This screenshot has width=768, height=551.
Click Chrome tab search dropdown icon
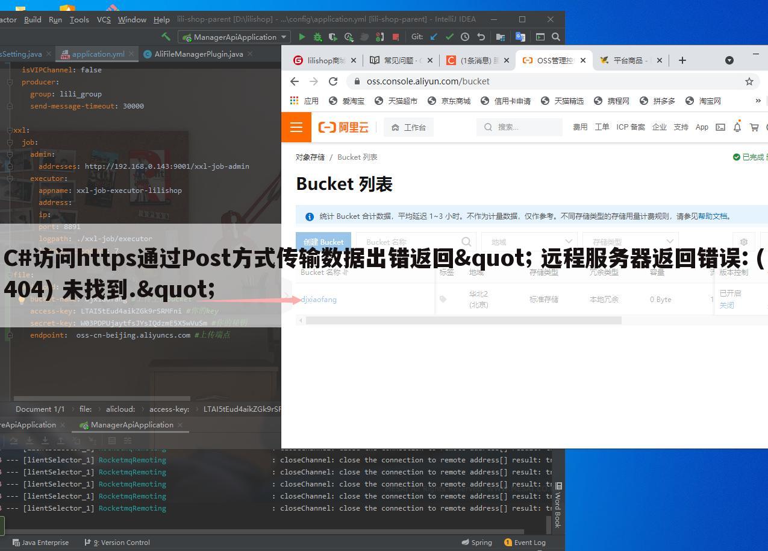point(729,60)
